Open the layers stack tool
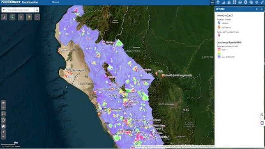Screen dimensions: 265x149 pyautogui.click(x=218, y=2)
